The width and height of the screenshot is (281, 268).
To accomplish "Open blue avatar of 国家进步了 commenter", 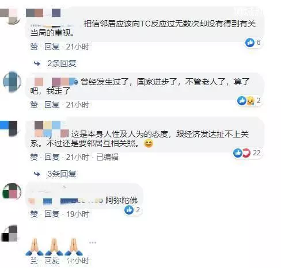I will click(12, 82).
